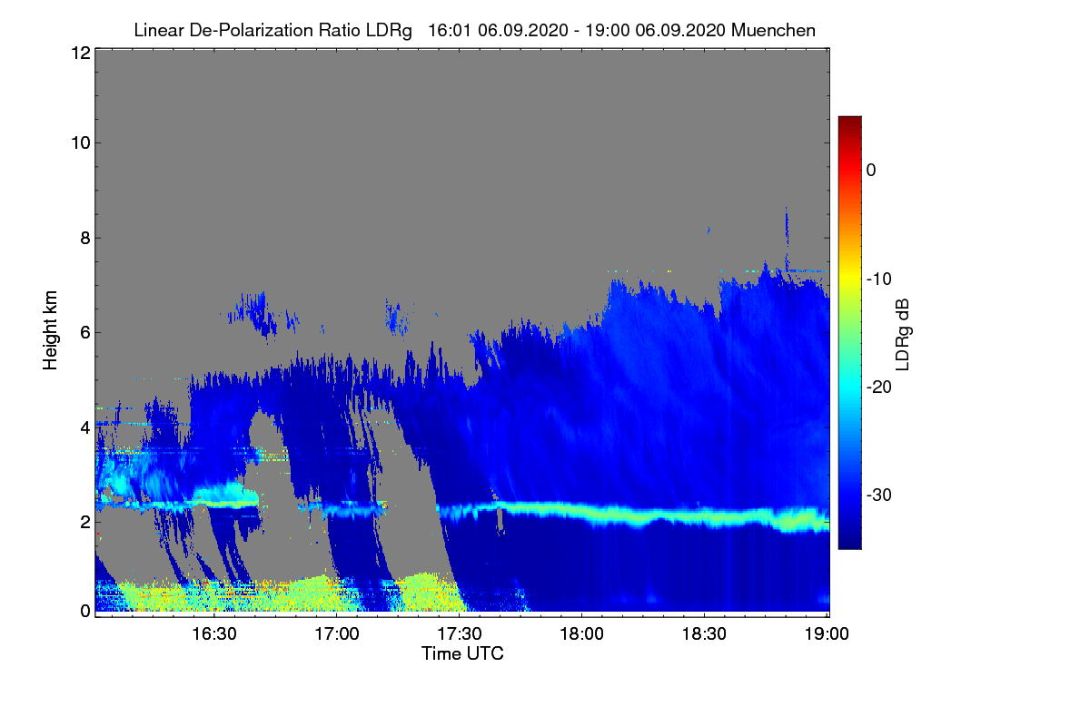This screenshot has height=726, width=1090.
Task: Click the colorbar tick label -20
Action: (879, 387)
